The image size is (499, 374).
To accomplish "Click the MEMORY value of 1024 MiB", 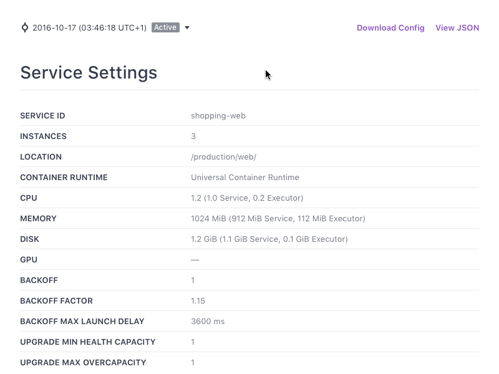I will 278,218.
